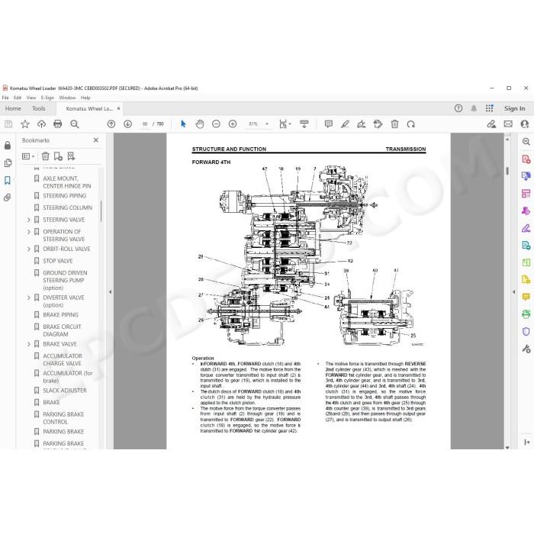
Task: Add new bookmark icon
Action: [x=58, y=156]
